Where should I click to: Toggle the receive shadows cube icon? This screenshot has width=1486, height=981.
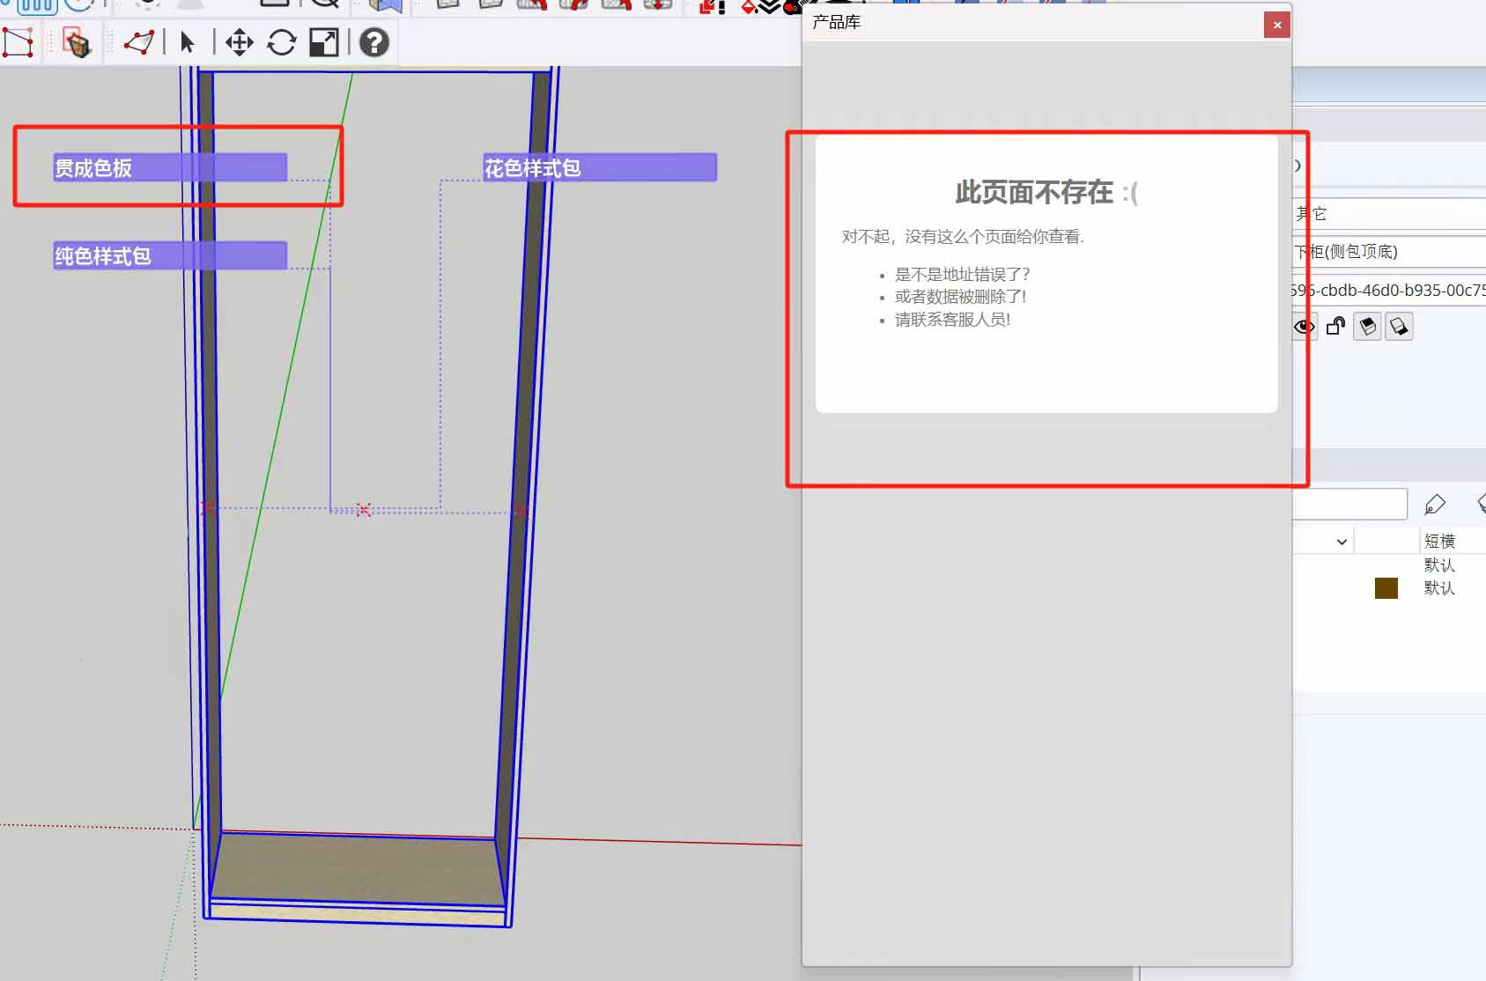point(1399,328)
